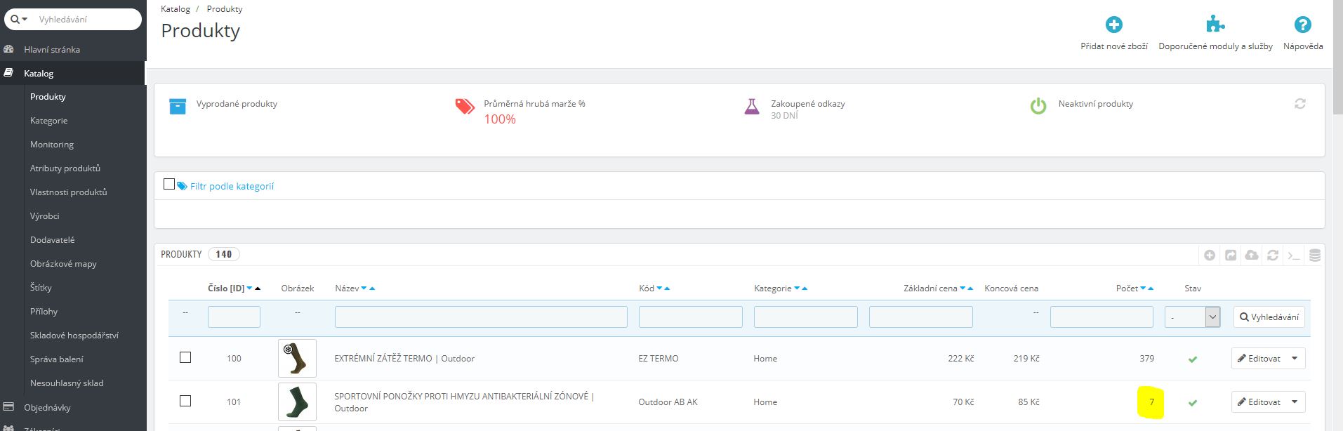This screenshot has height=431, width=1343.
Task: Click the export icon in the products toolbar
Action: [1231, 256]
